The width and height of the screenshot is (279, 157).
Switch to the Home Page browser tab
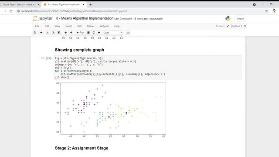pyautogui.click(x=19, y=4)
